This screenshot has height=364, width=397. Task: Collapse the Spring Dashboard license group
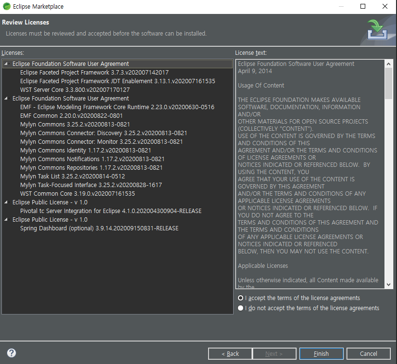click(6, 219)
